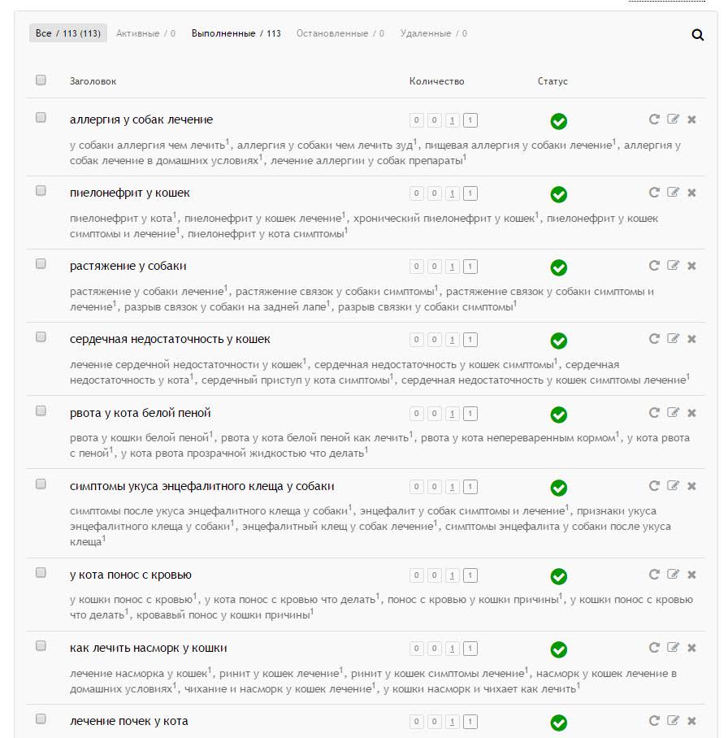Sort by the 'Заголовок' column header

pyautogui.click(x=93, y=81)
